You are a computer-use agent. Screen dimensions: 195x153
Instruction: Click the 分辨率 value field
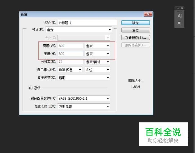click(70, 62)
